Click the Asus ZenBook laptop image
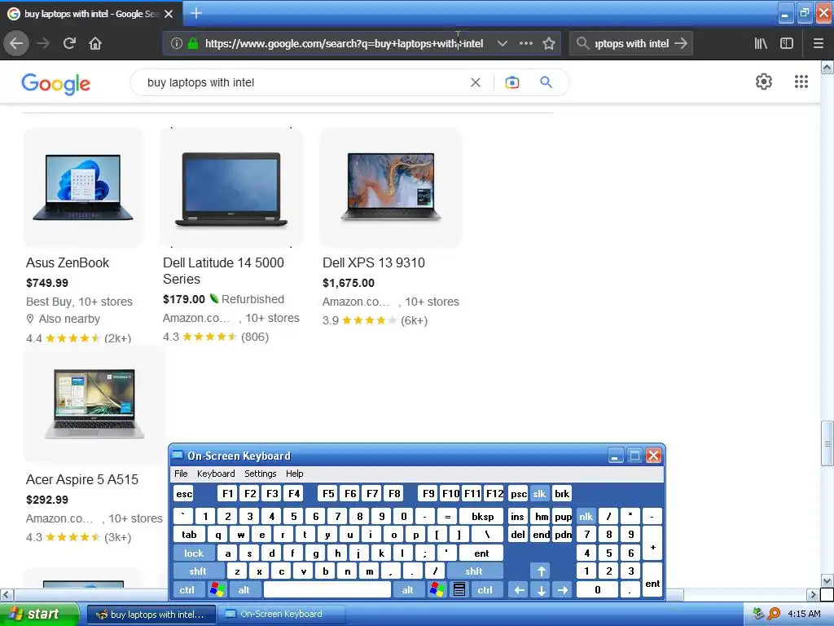Image resolution: width=834 pixels, height=626 pixels. [83, 187]
